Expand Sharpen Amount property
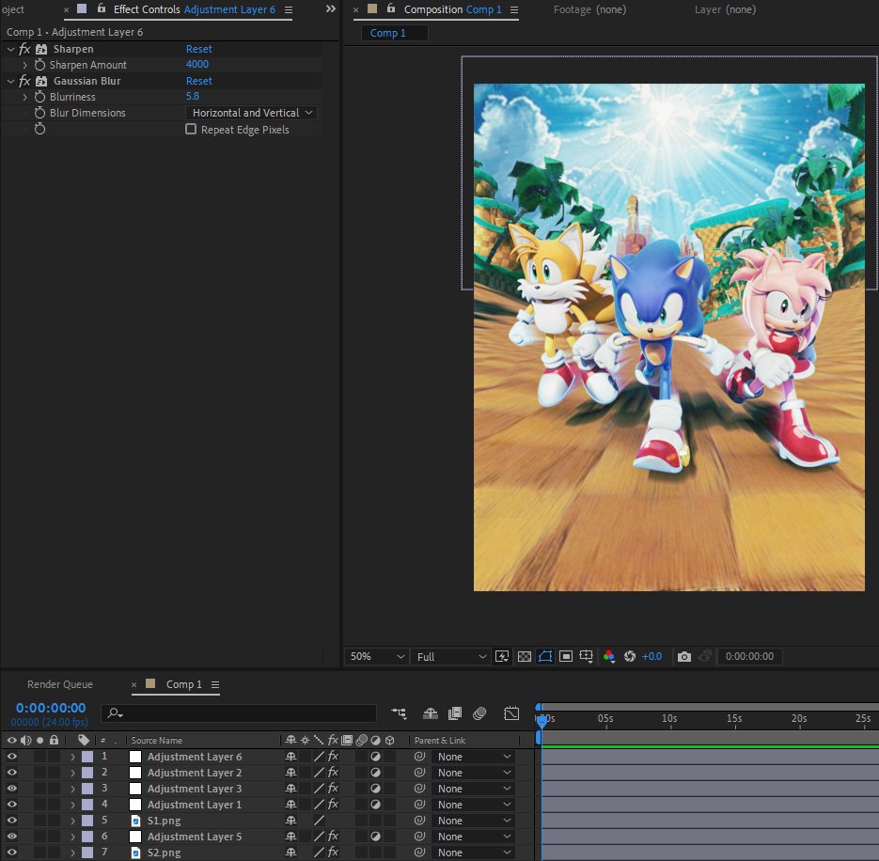 coord(24,65)
